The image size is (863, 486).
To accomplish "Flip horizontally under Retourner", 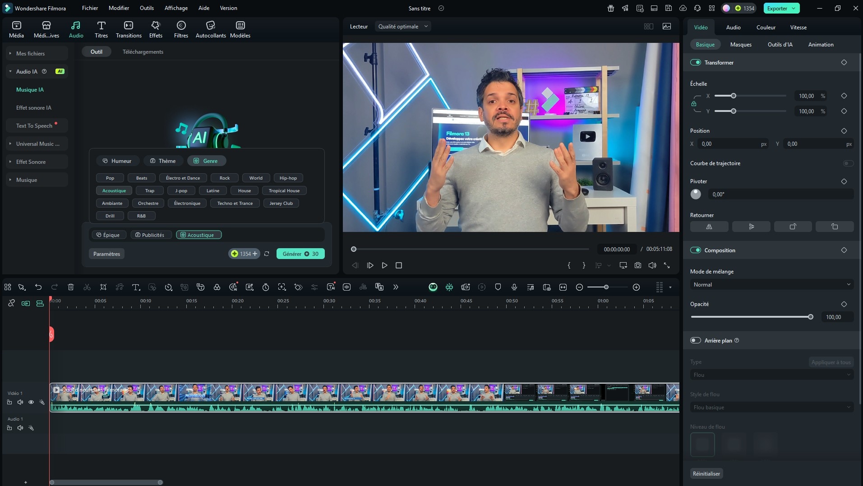I will (709, 227).
